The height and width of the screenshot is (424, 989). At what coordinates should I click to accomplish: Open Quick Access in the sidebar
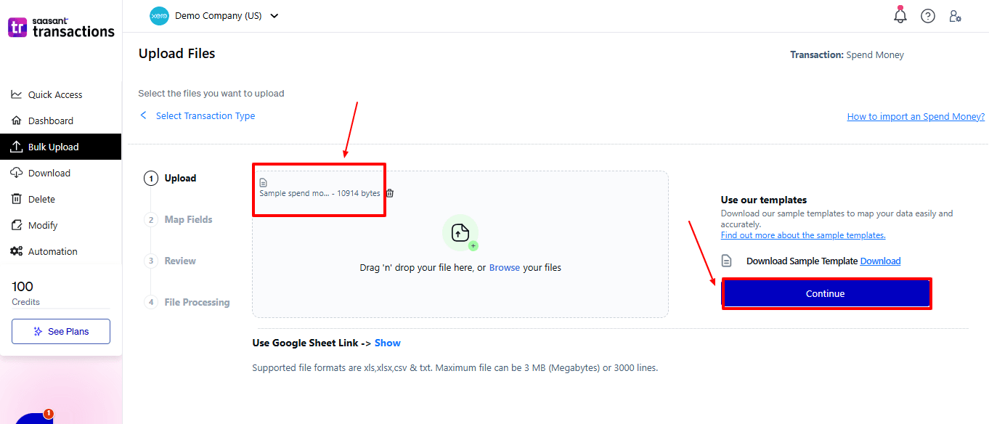coord(54,94)
